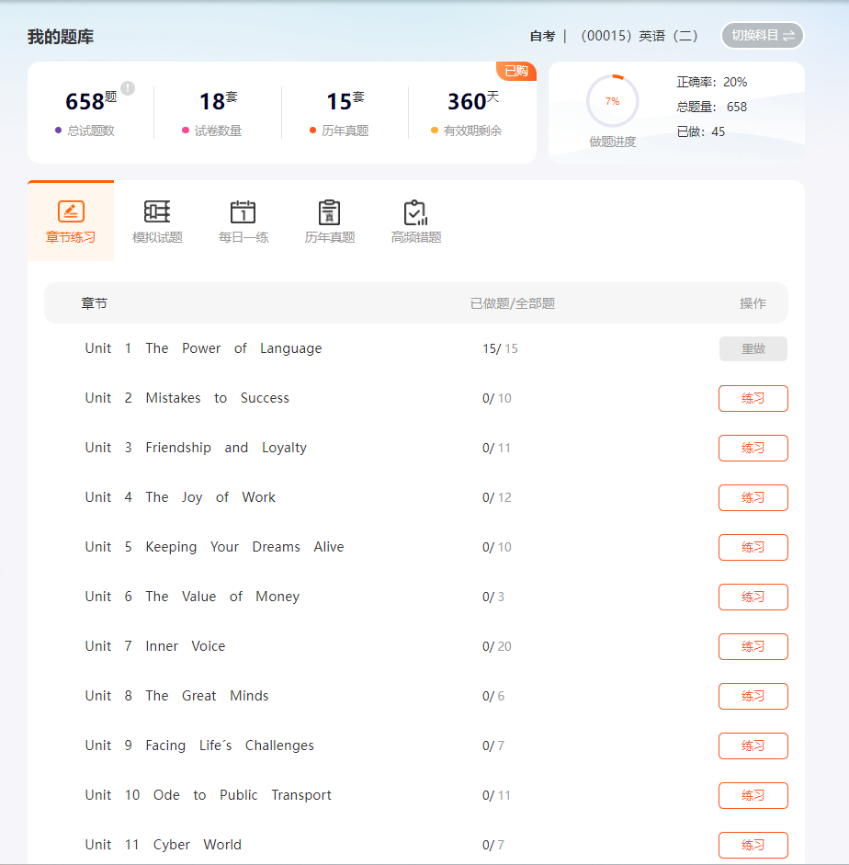Open the 高频错题 frequent mistakes icon
The image size is (849, 865).
click(416, 212)
